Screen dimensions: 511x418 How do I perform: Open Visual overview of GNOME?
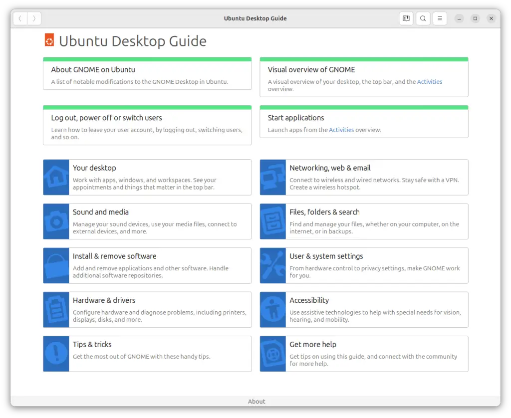(311, 70)
